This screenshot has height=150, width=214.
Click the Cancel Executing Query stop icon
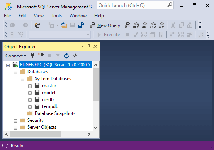127,35
